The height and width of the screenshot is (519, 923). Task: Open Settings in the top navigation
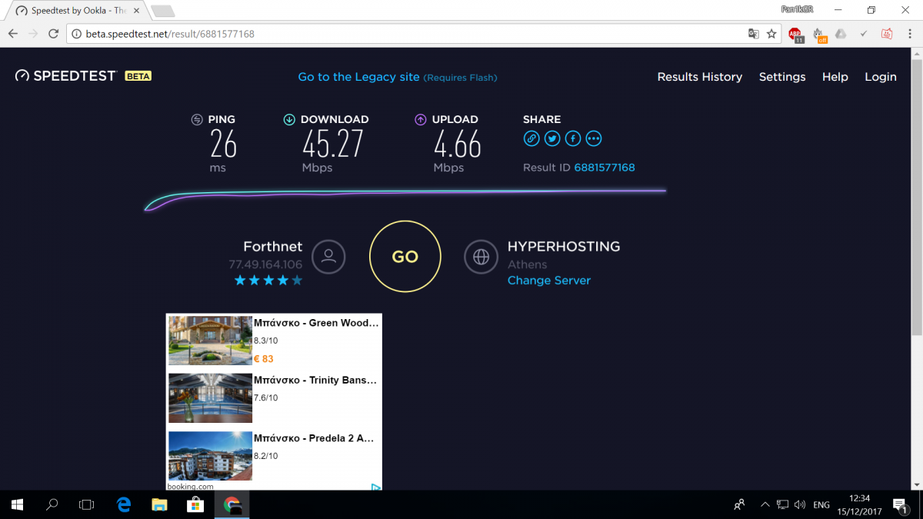(x=781, y=77)
